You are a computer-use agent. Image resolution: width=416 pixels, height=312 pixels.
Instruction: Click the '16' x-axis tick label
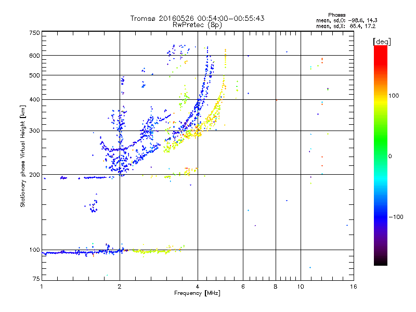354,287
